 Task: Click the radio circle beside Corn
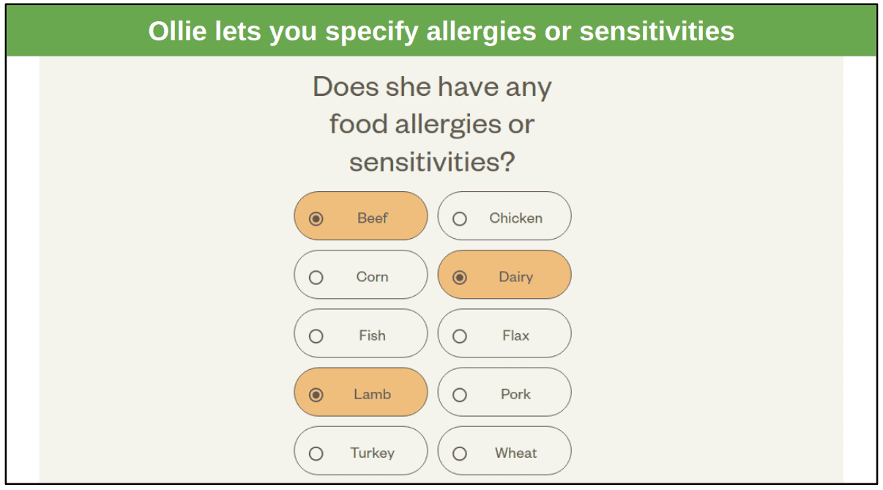pyautogui.click(x=316, y=278)
